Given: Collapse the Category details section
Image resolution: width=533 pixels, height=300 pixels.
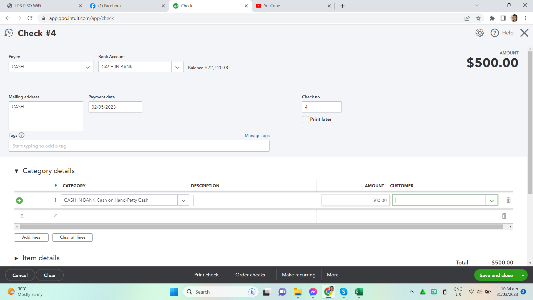Looking at the screenshot, I should pyautogui.click(x=16, y=171).
